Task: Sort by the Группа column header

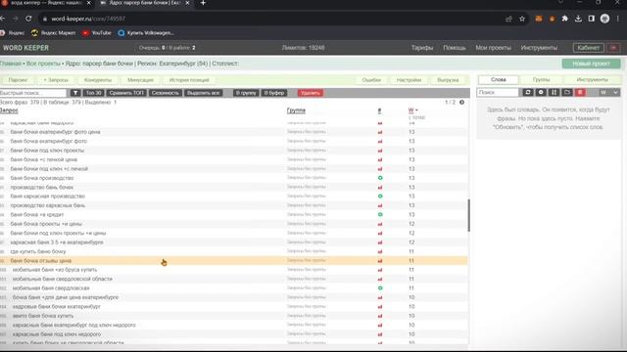Action: click(296, 110)
